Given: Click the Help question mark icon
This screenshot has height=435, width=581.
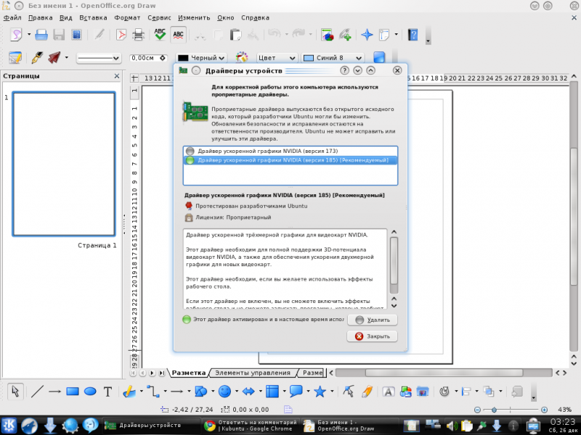Looking at the screenshot, I should (413, 35).
